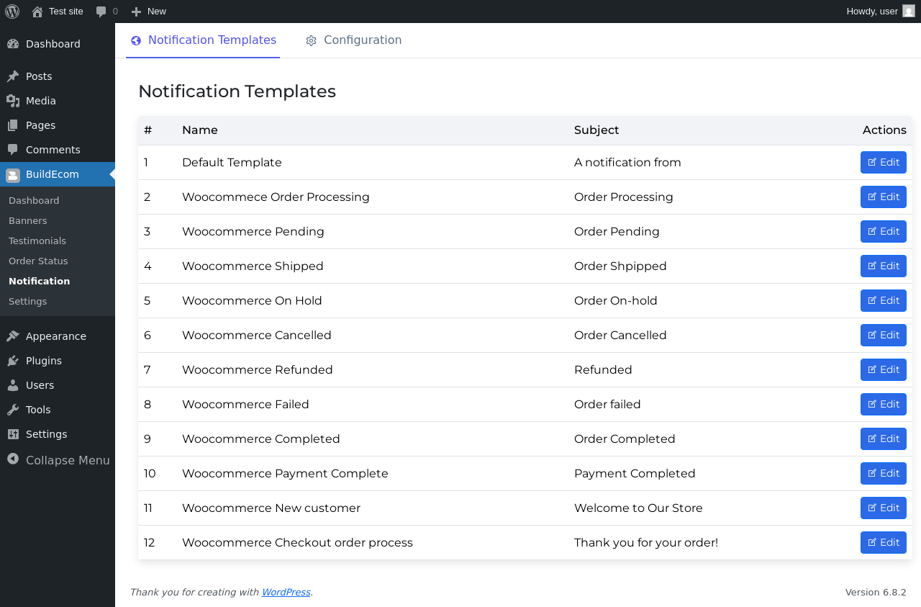Click the Comments speech bubble icon in sidebar
The width and height of the screenshot is (921, 607).
(x=13, y=150)
